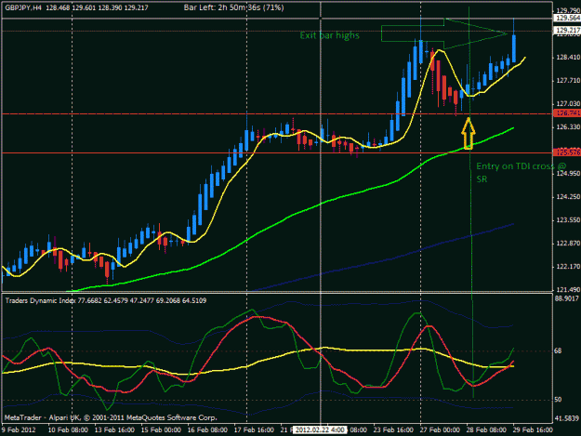Click the '10 Feb 08:00' time label
The width and height of the screenshot is (581, 436).
tap(68, 429)
